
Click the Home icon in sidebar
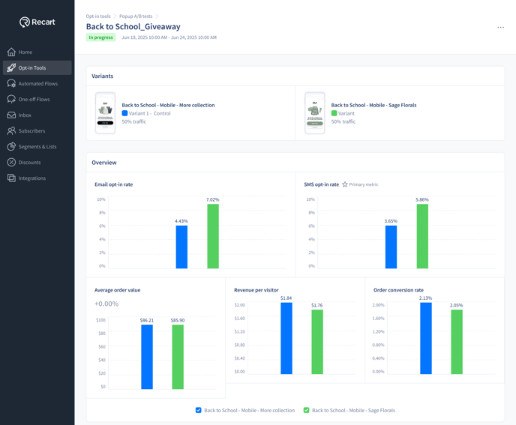click(x=11, y=52)
